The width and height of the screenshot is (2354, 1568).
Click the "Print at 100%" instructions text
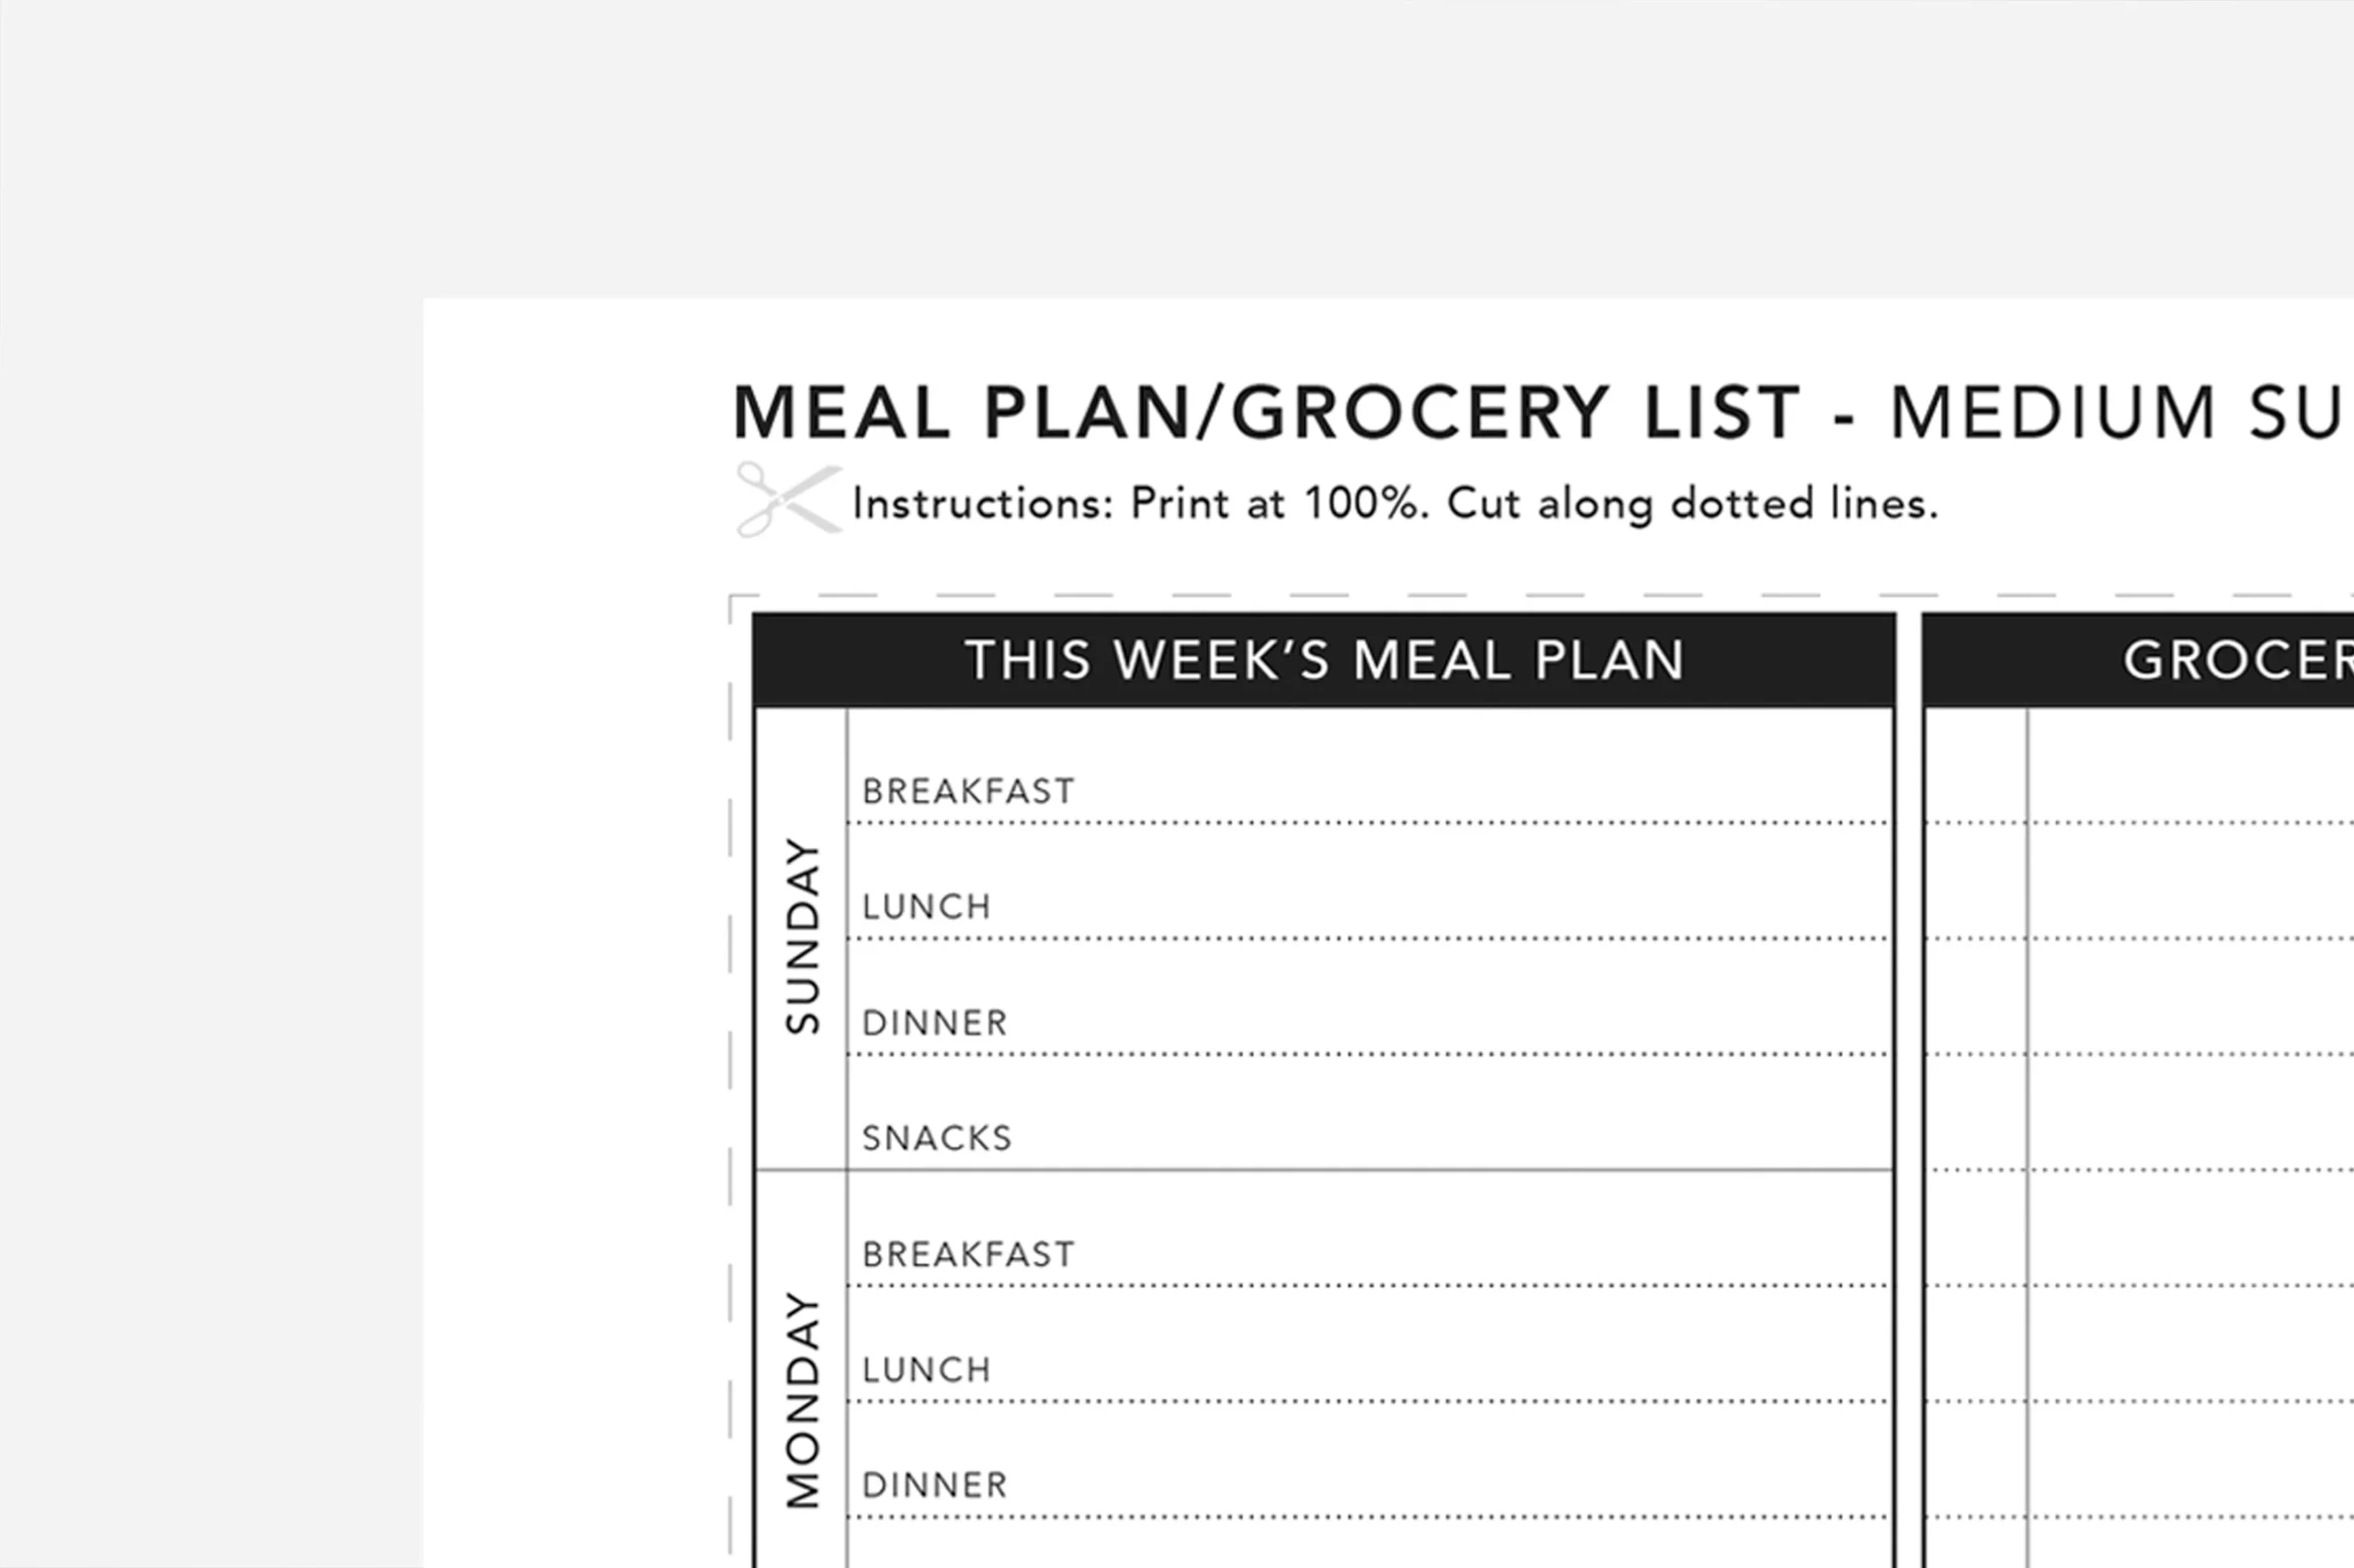[1395, 504]
